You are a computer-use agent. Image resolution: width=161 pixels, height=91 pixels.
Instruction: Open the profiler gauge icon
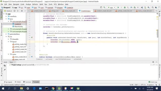(131, 7)
